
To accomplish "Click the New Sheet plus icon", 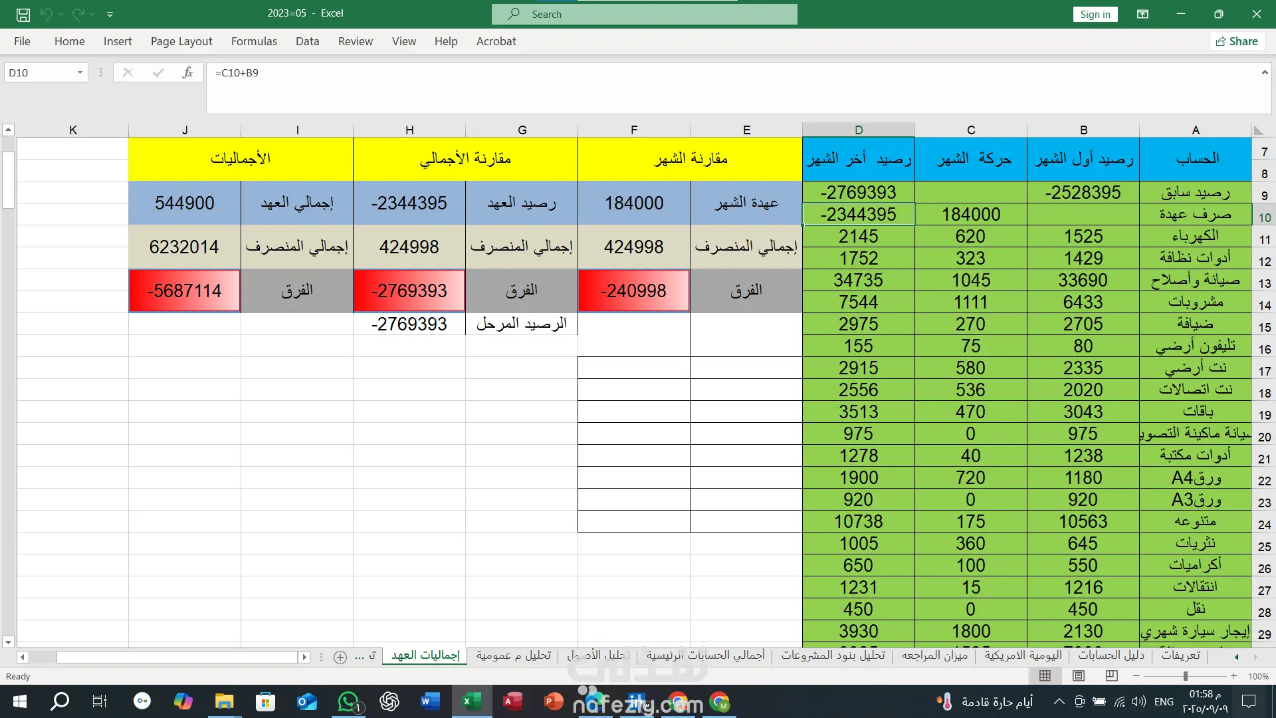I will 340,657.
